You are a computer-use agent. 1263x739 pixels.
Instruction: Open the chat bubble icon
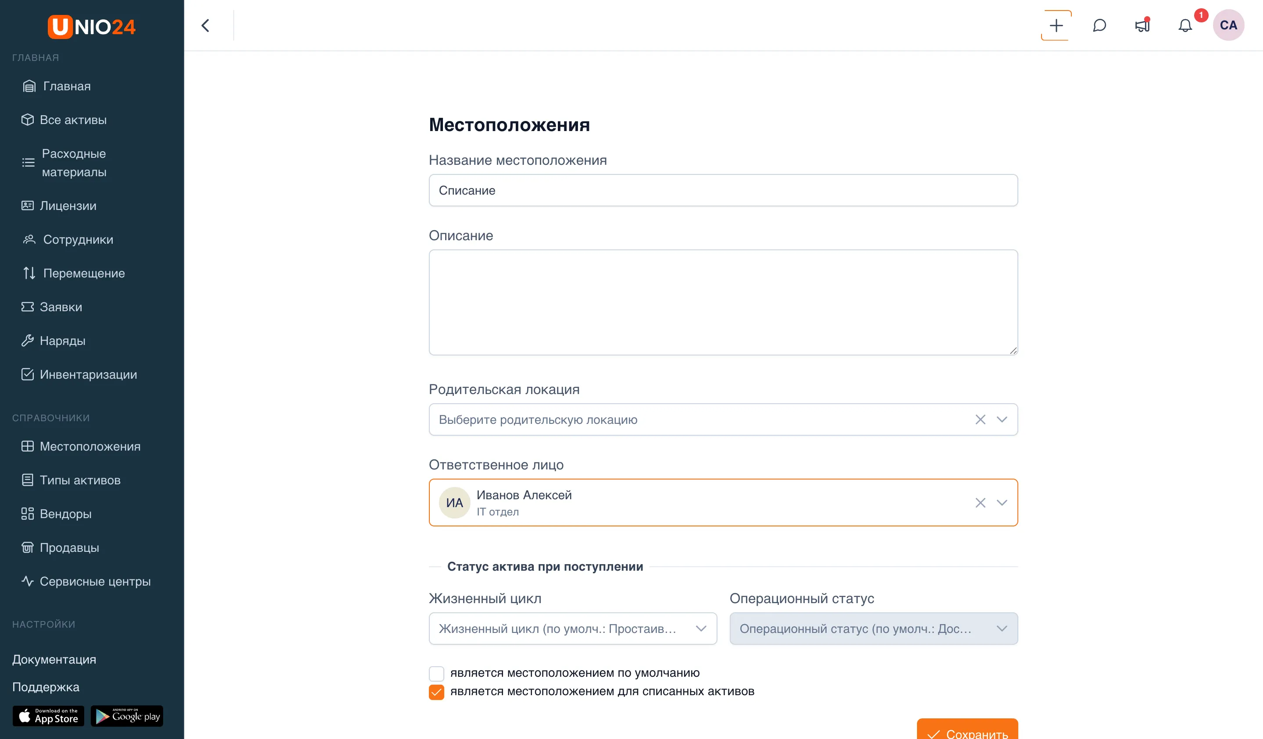tap(1099, 25)
